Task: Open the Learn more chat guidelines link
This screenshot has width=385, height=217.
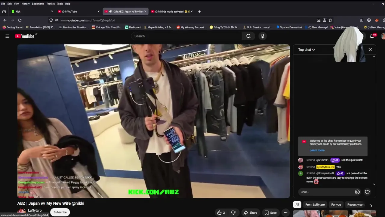Action: 317,150
